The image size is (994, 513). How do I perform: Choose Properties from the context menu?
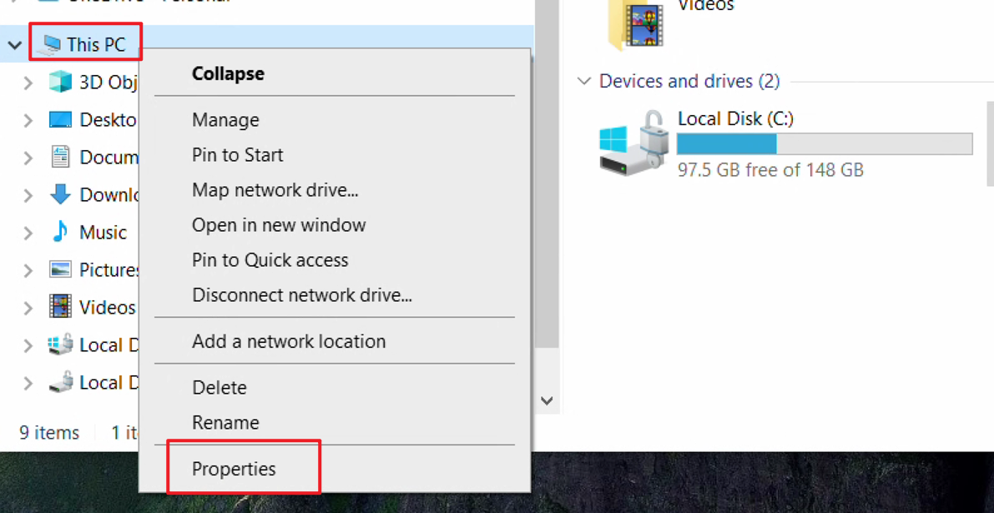coord(234,469)
